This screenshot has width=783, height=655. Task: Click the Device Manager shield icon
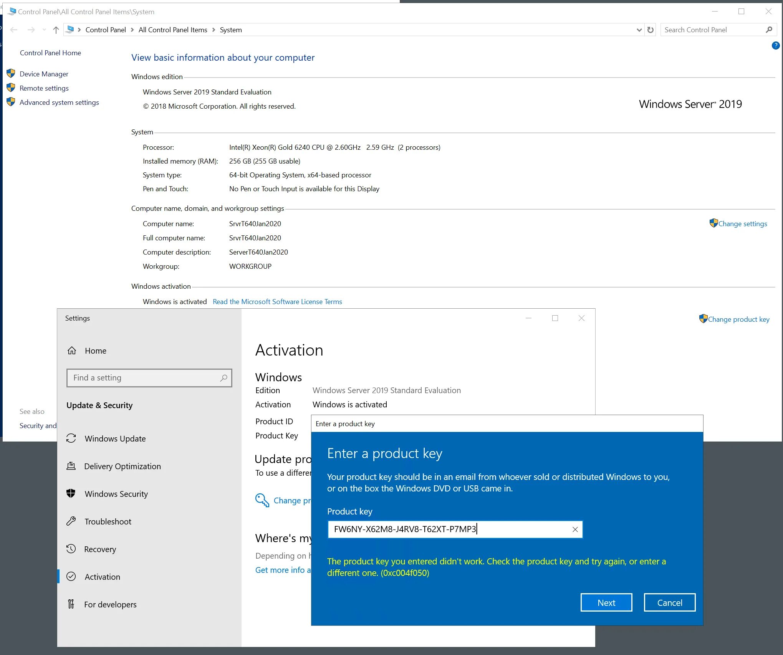tap(11, 73)
